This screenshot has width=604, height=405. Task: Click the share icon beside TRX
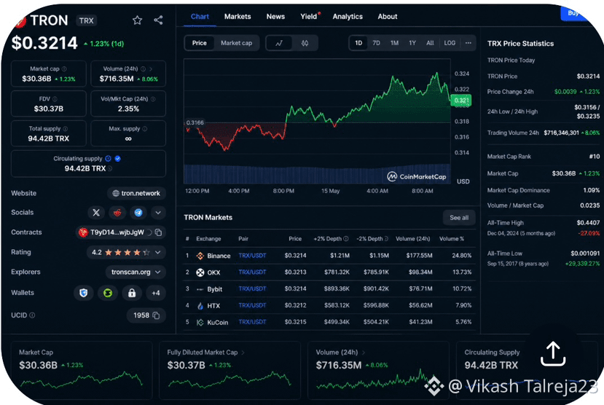[158, 20]
